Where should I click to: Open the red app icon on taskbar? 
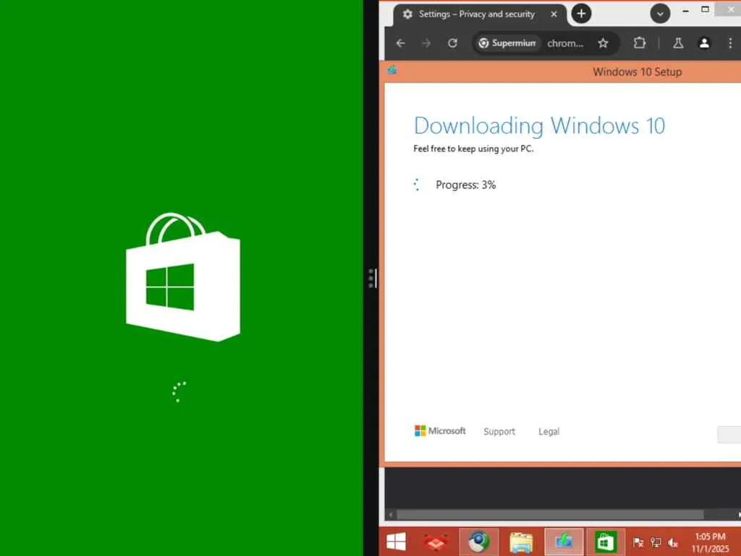(x=435, y=542)
